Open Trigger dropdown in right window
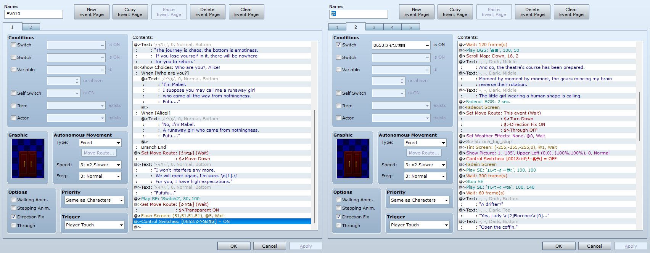The height and width of the screenshot is (253, 650). (420, 225)
